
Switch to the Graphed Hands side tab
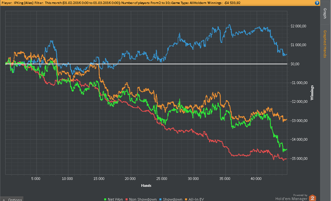click(x=325, y=44)
